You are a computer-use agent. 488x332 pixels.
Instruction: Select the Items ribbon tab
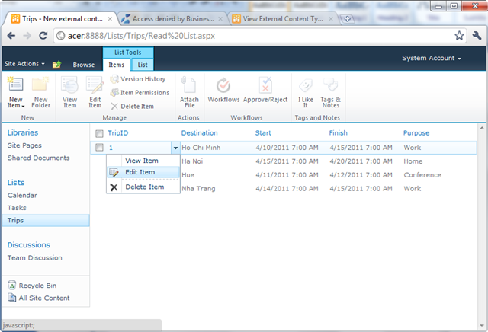[117, 65]
